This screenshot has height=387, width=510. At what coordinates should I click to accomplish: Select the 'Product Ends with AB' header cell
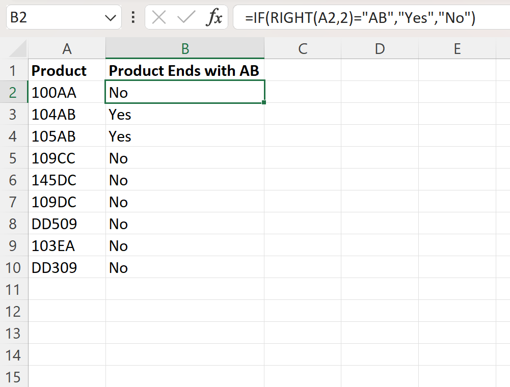tap(184, 70)
